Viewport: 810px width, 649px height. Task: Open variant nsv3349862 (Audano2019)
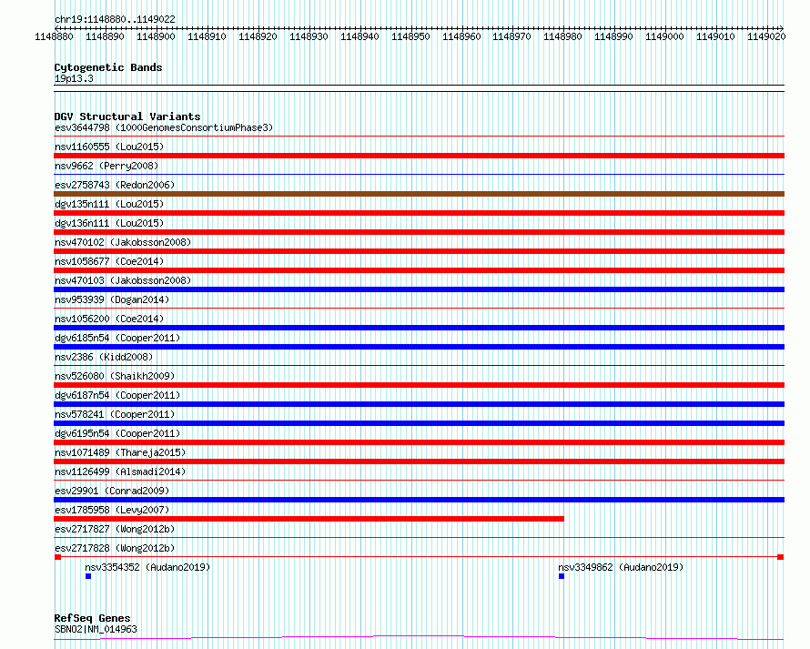pos(621,567)
